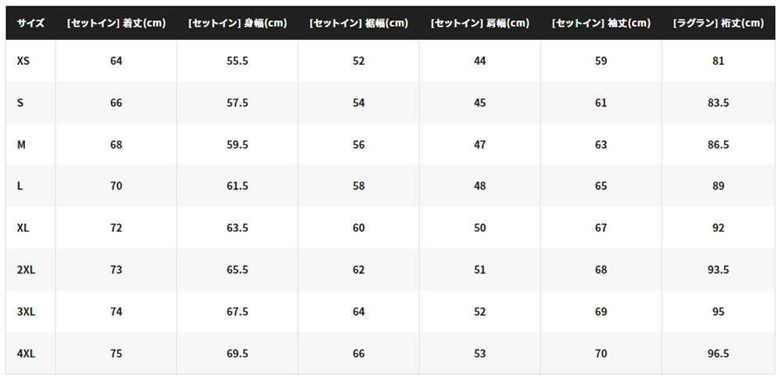Click the [ラグラン] 裄丈(cm) column header

click(x=719, y=23)
